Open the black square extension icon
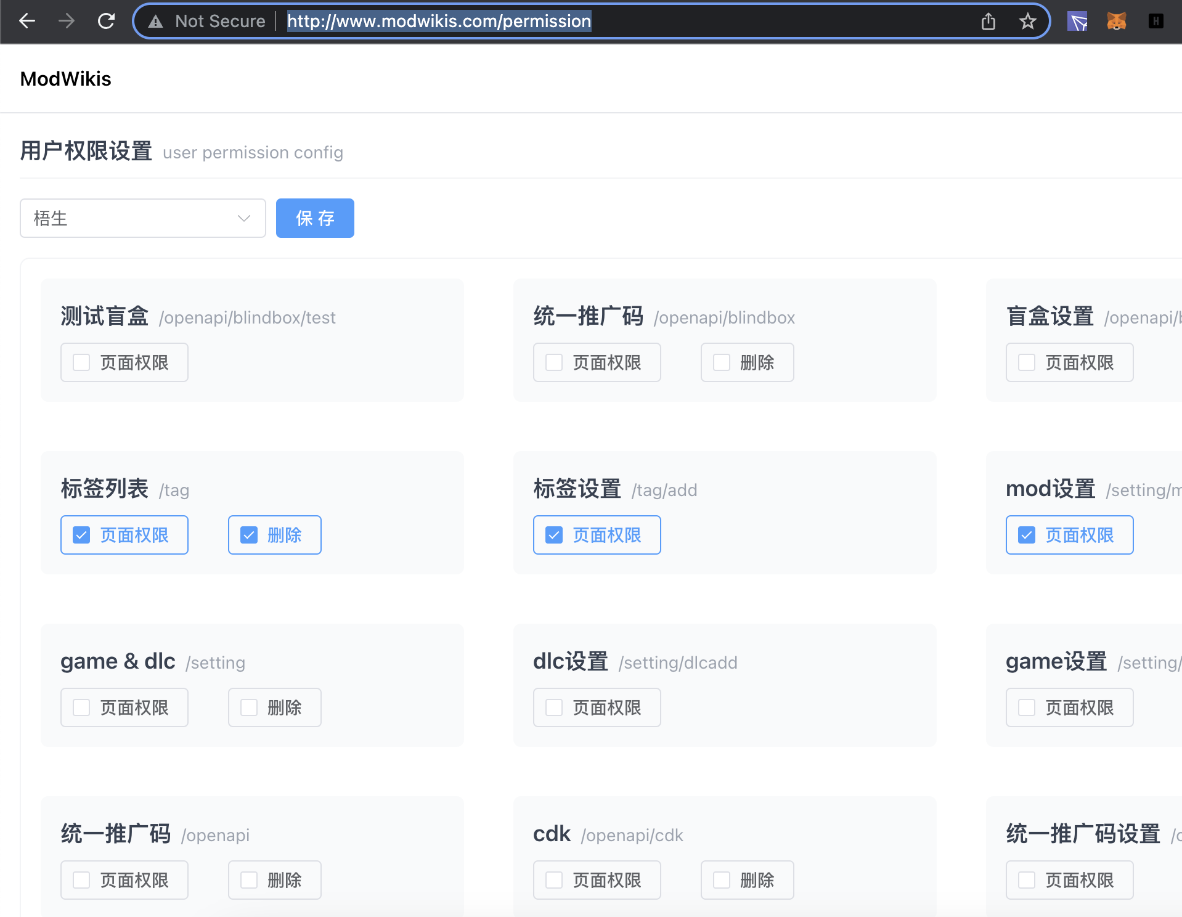This screenshot has height=917, width=1182. (x=1156, y=22)
